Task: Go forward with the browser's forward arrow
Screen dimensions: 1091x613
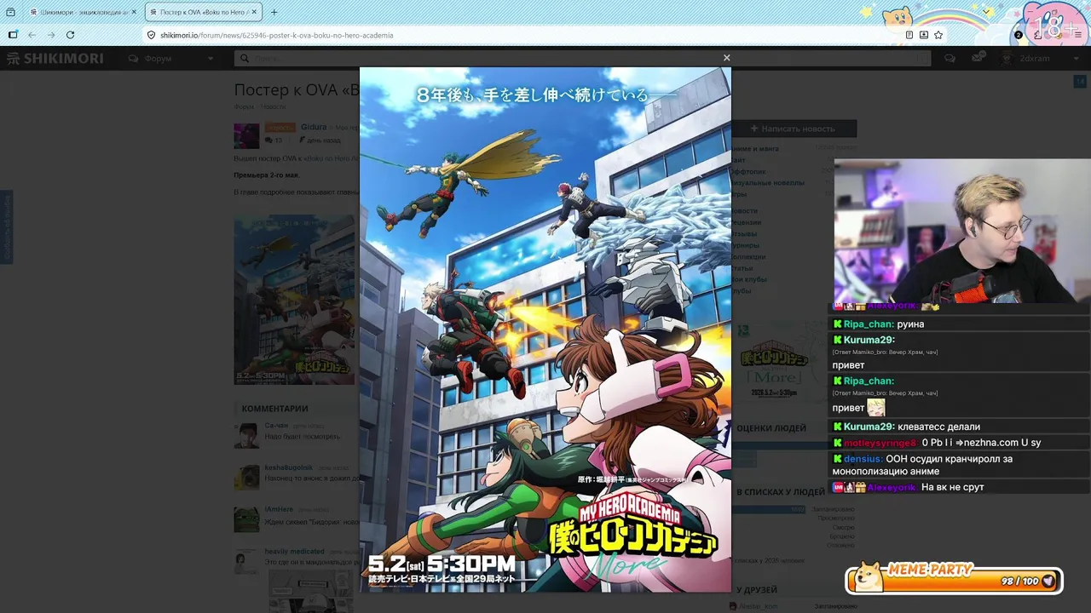Action: point(51,35)
